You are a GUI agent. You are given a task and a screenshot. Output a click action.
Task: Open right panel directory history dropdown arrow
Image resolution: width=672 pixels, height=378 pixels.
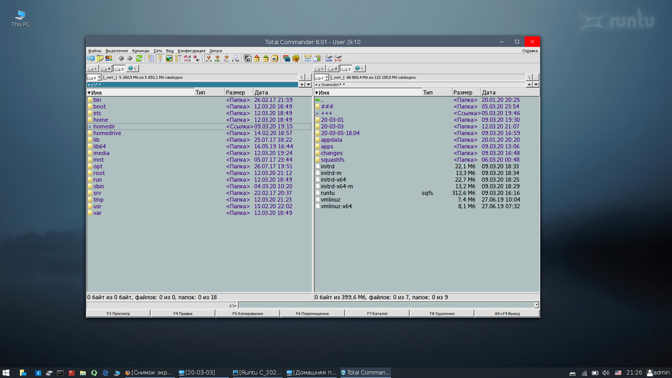pyautogui.click(x=536, y=85)
